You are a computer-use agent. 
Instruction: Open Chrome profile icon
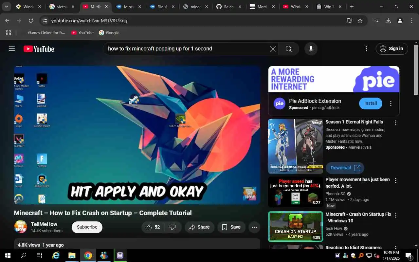tap(400, 21)
